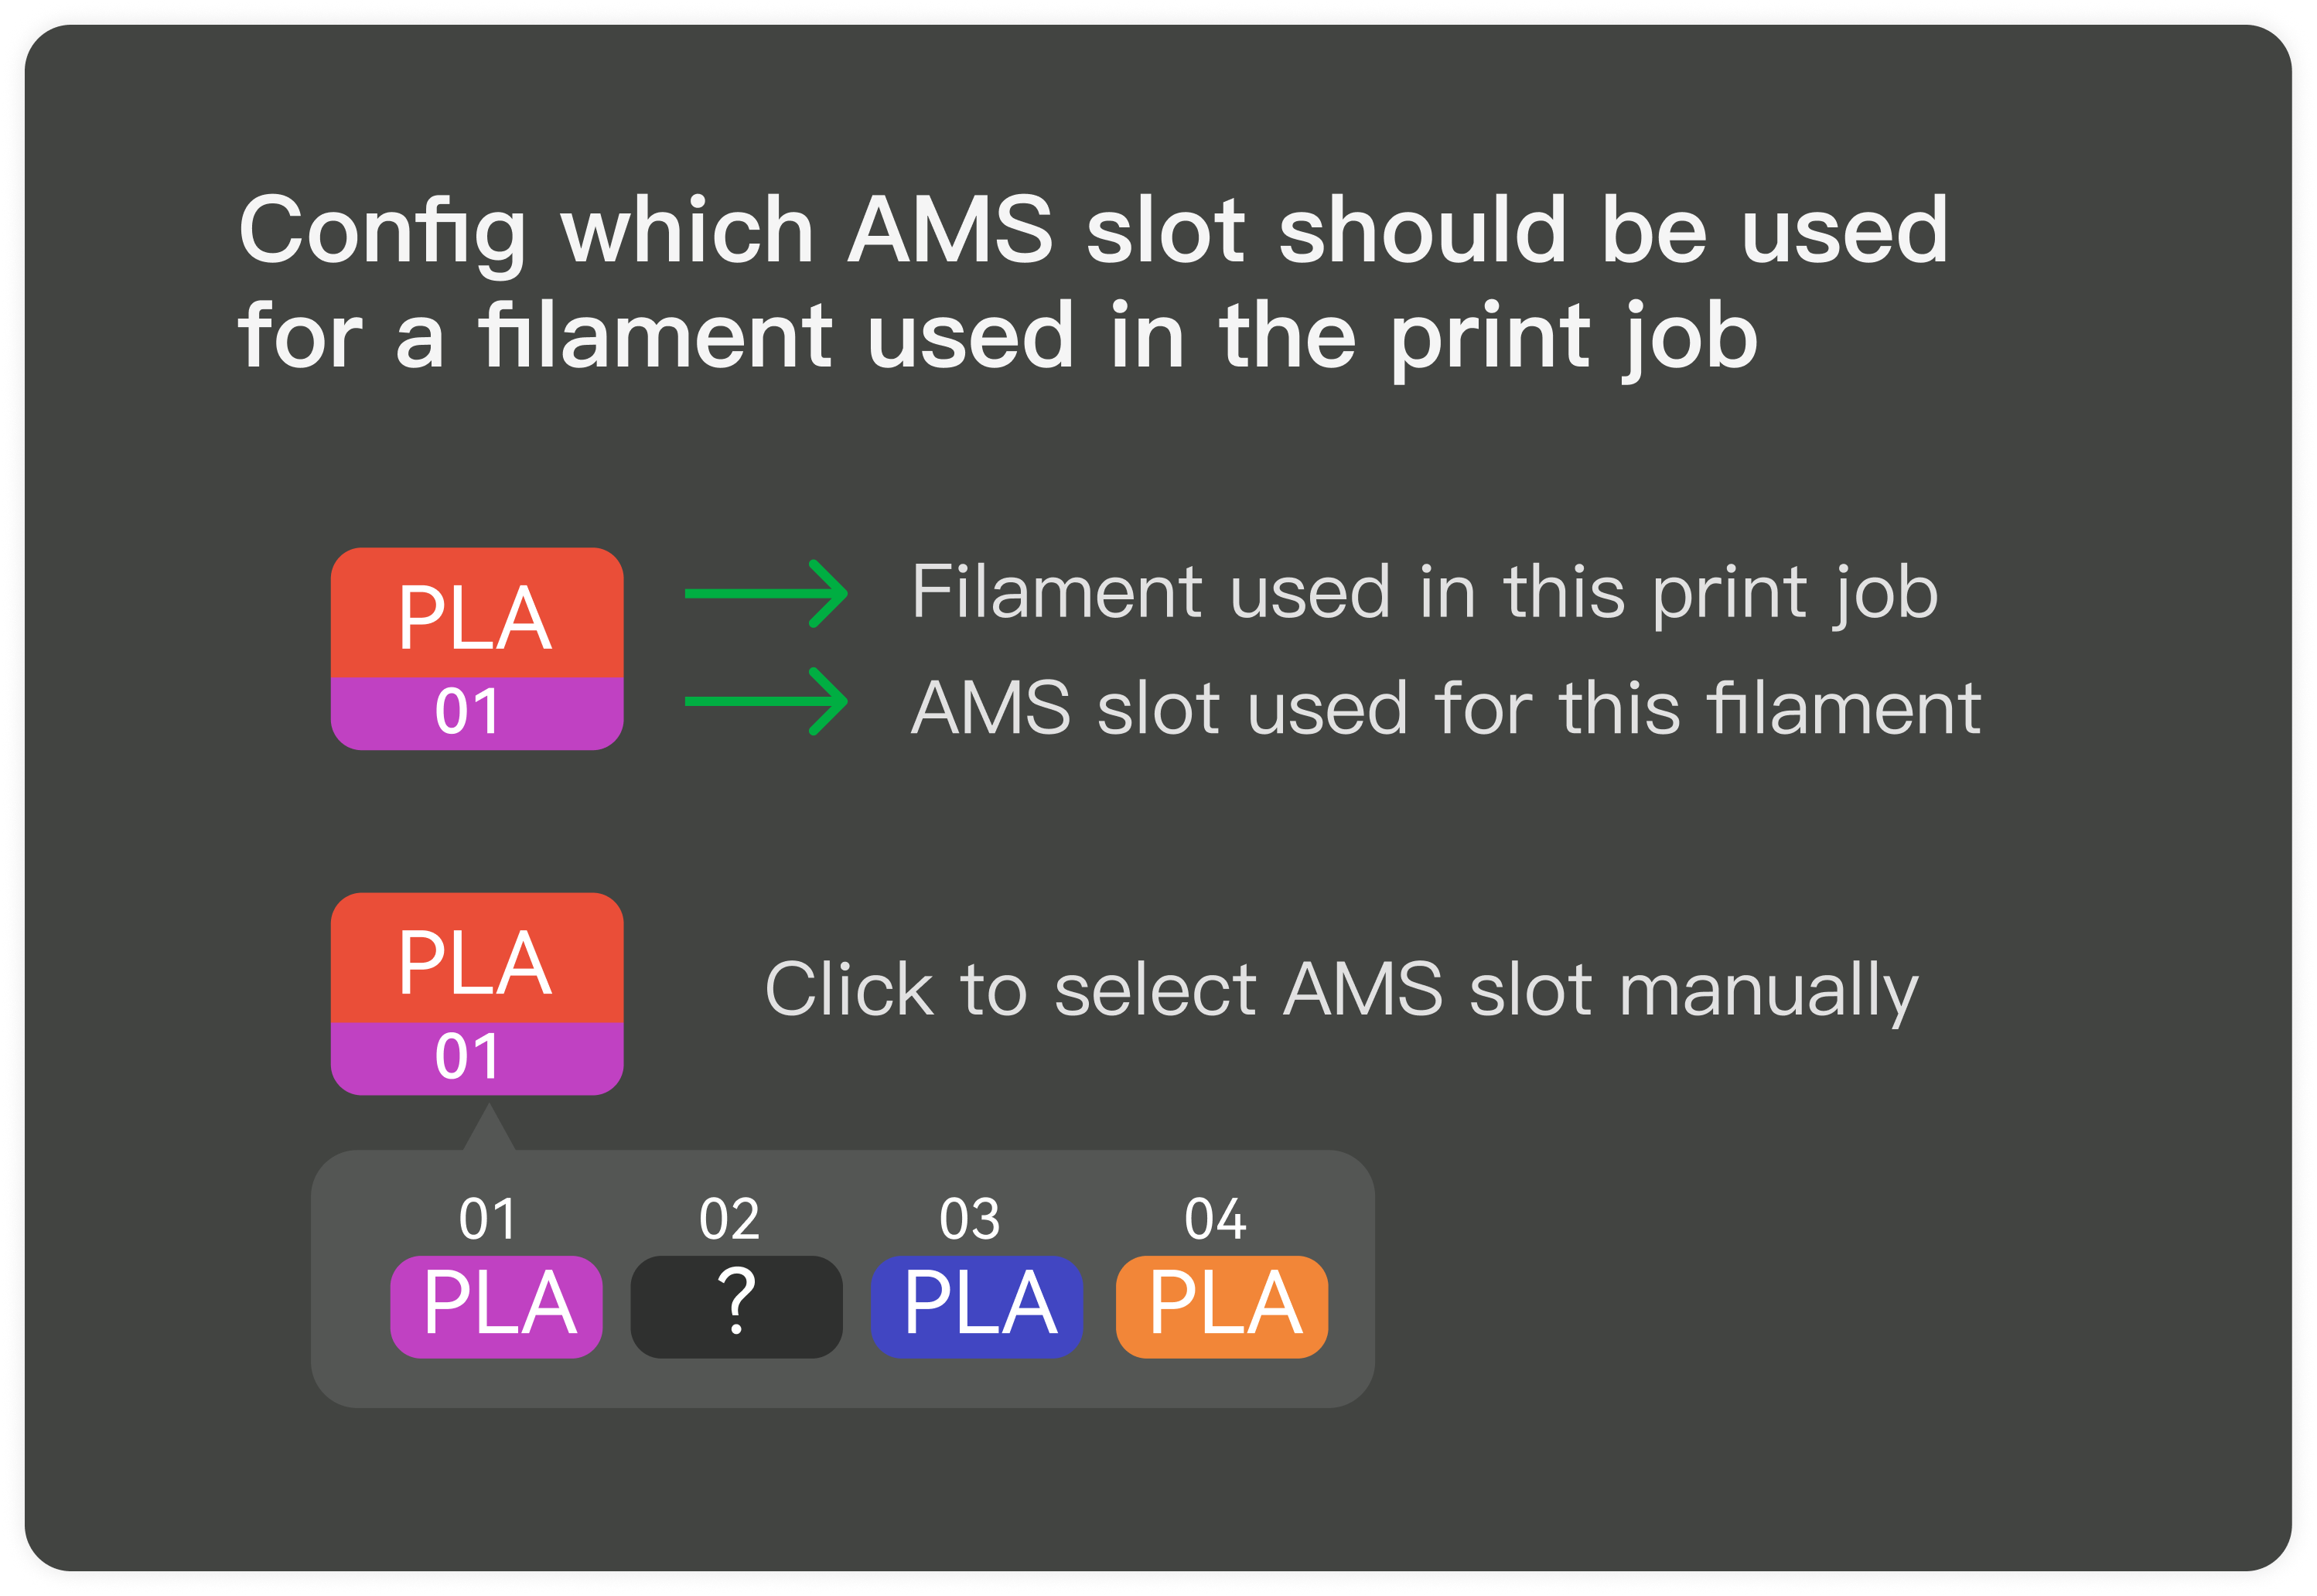The image size is (2317, 1596).
Task: Click the top green arrow icon
Action: [766, 593]
